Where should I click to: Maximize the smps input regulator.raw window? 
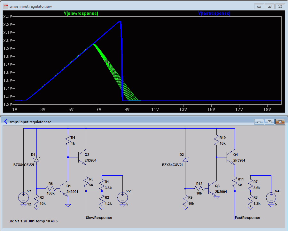click(269, 6)
